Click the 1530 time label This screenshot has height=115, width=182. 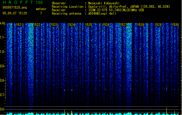(175, 24)
